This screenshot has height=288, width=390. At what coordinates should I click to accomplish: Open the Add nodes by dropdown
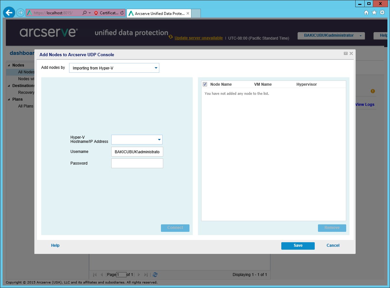[114, 68]
